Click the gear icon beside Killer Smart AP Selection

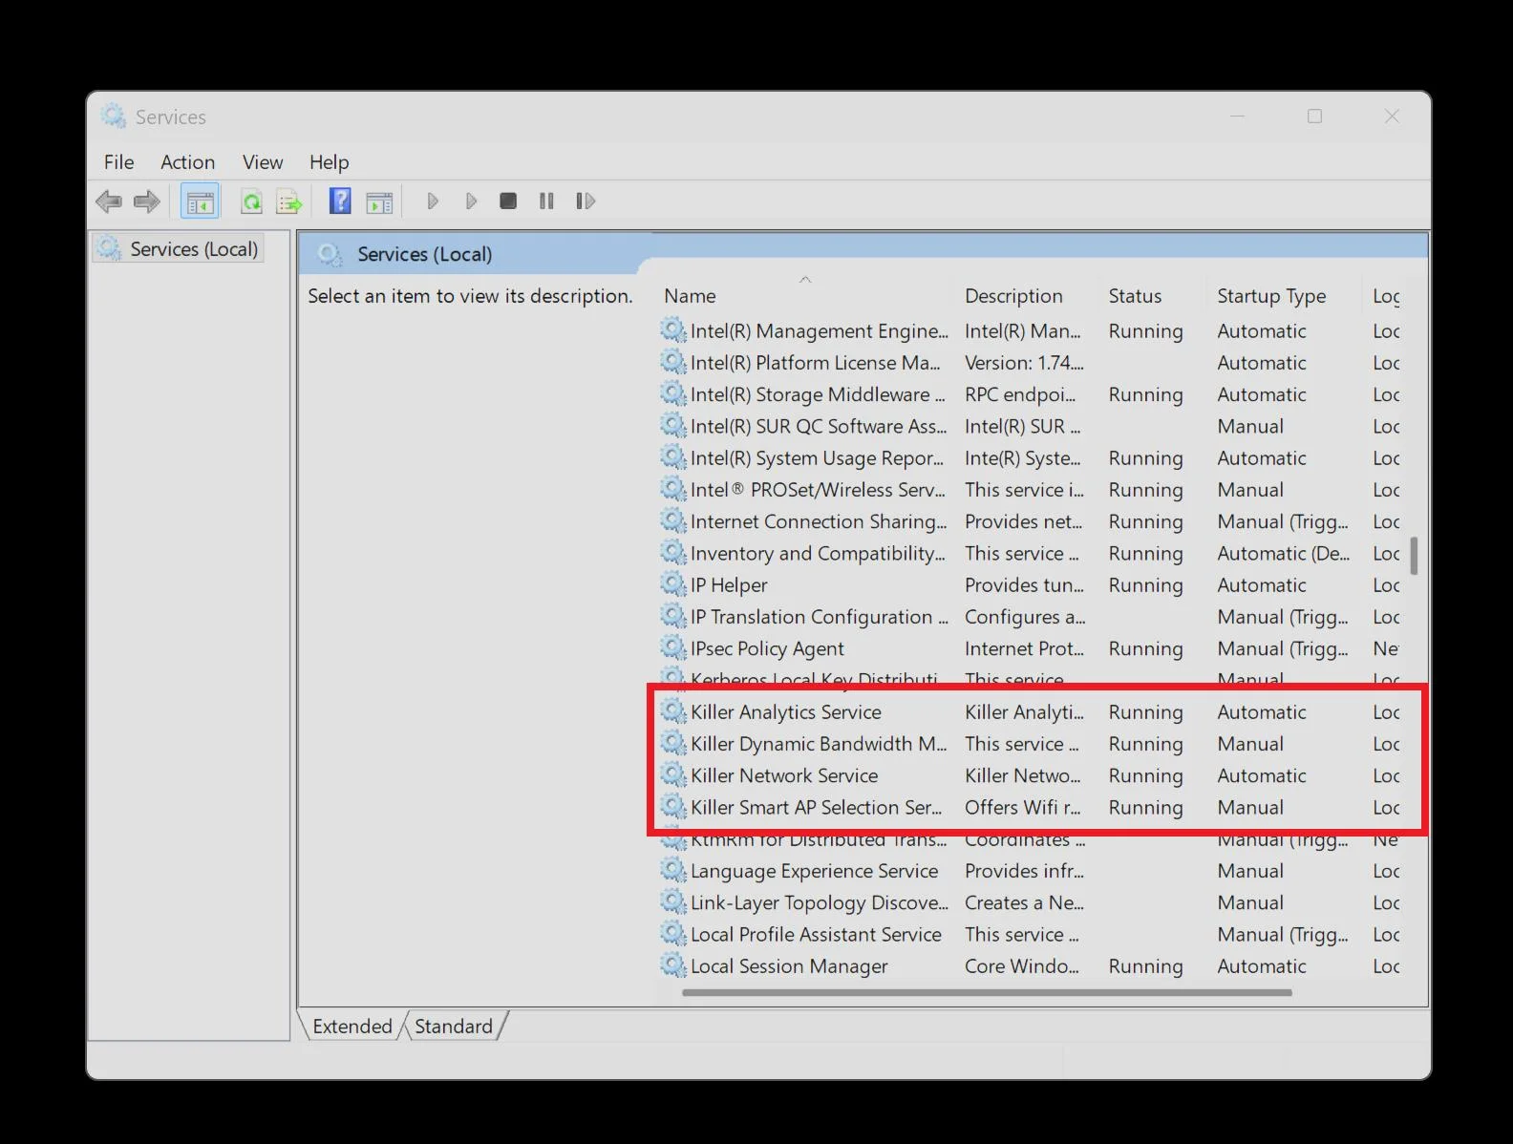673,807
